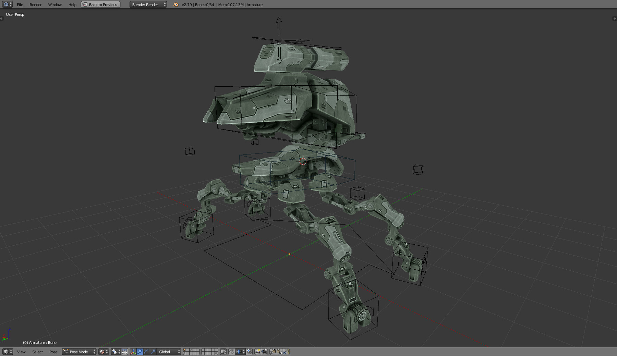Select the scale manipulator icon
617x356 pixels.
pyautogui.click(x=153, y=352)
